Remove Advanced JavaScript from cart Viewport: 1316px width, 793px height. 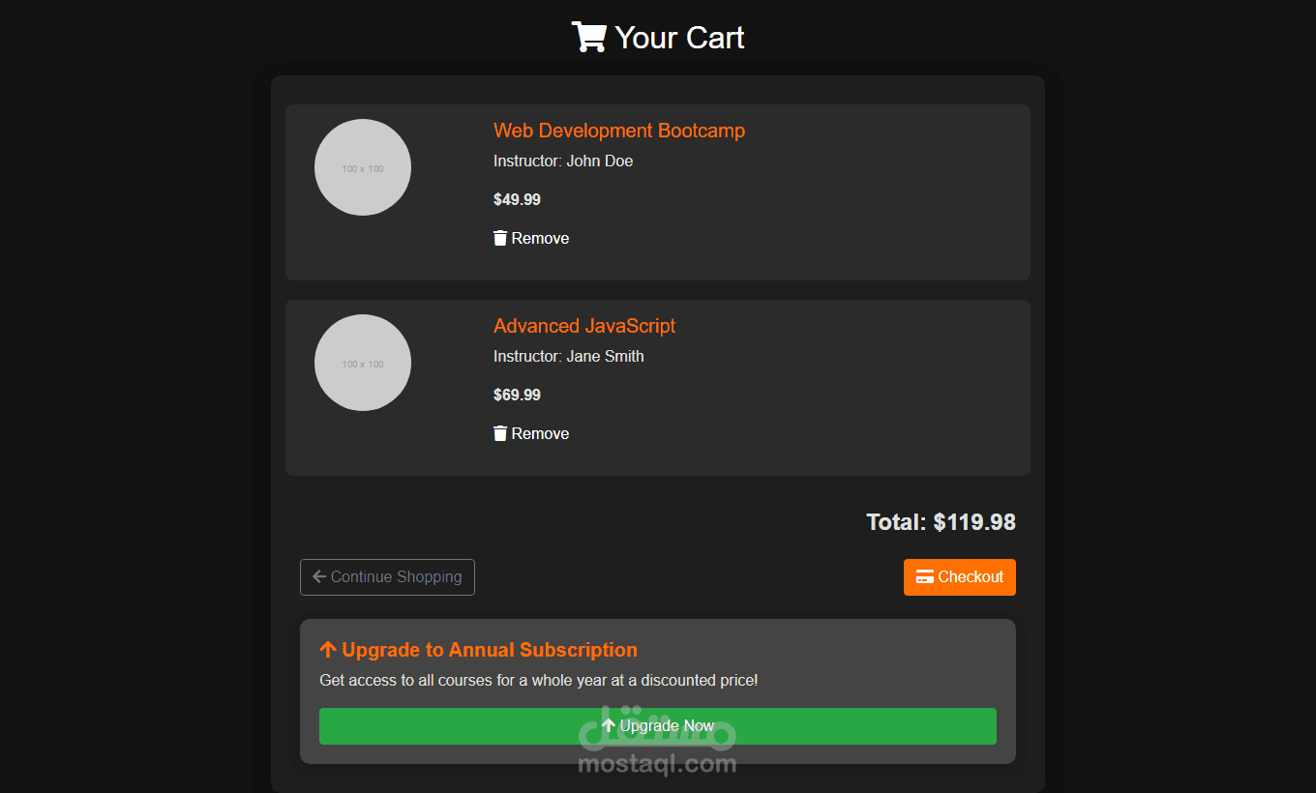point(530,432)
